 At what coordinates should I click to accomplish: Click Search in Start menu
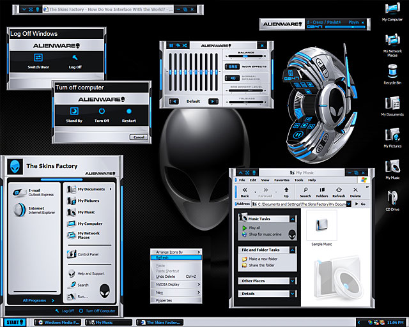78,285
